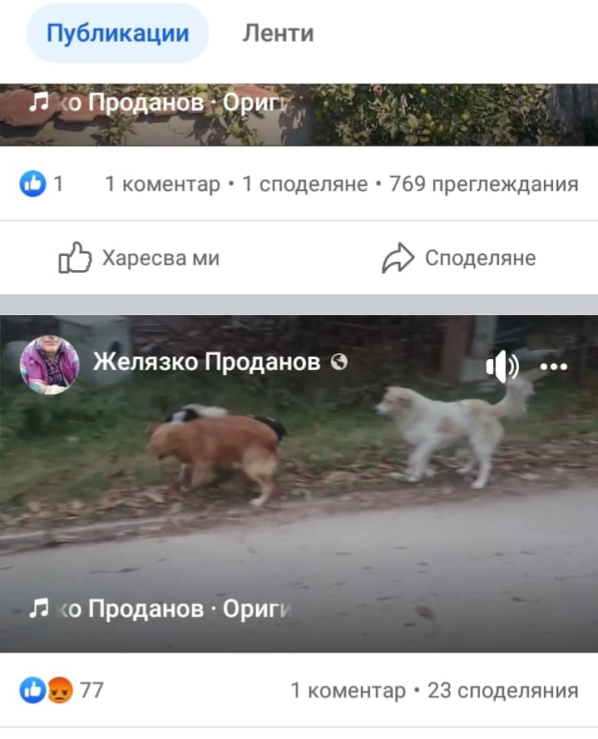The height and width of the screenshot is (739, 598).
Task: Click the music note icon on dog video
Action: pyautogui.click(x=38, y=608)
